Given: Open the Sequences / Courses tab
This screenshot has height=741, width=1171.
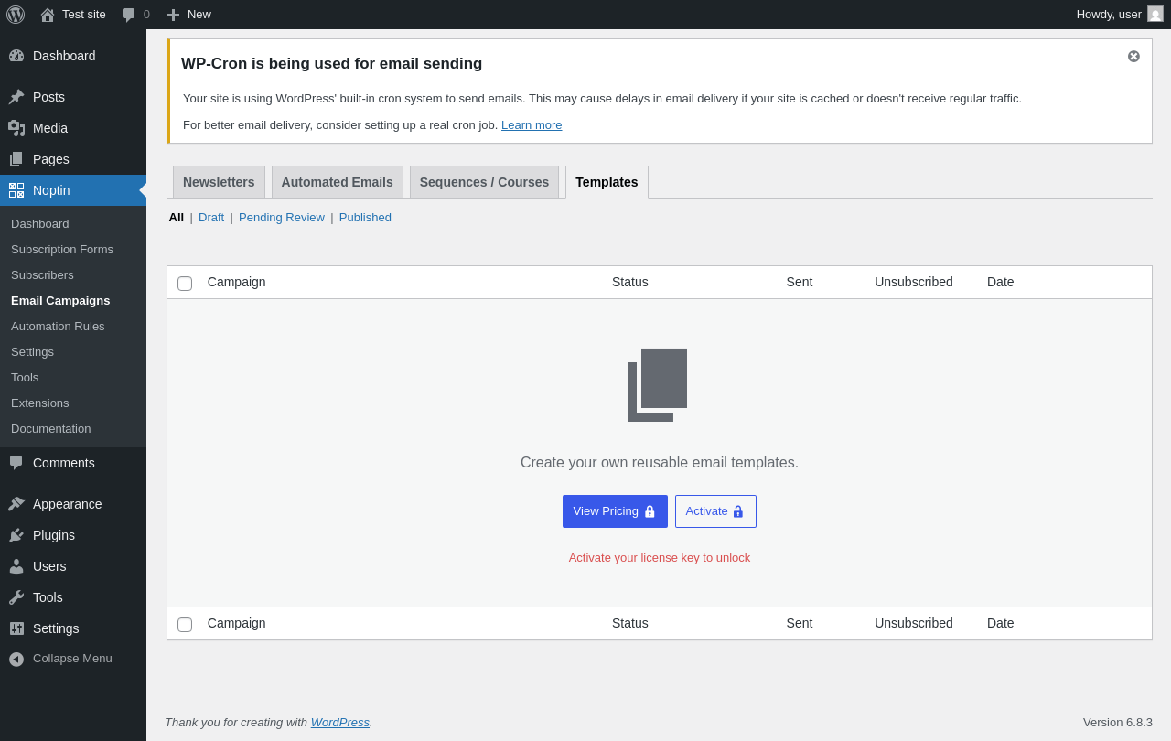Looking at the screenshot, I should point(484,182).
